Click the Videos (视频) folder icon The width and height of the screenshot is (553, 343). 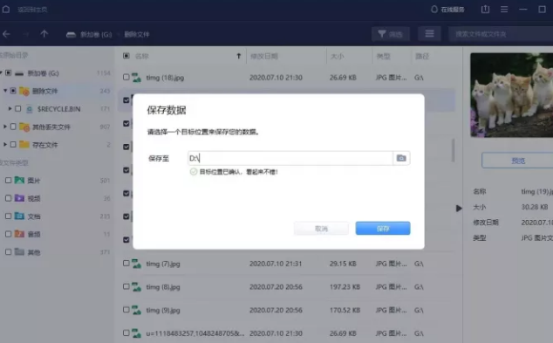click(19, 198)
